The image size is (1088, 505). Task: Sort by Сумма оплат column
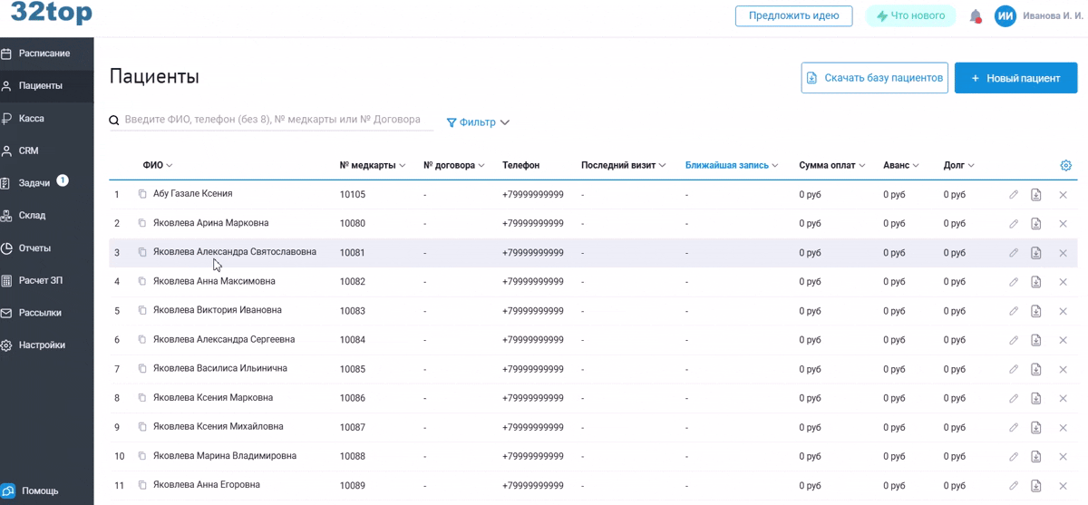pyautogui.click(x=831, y=165)
